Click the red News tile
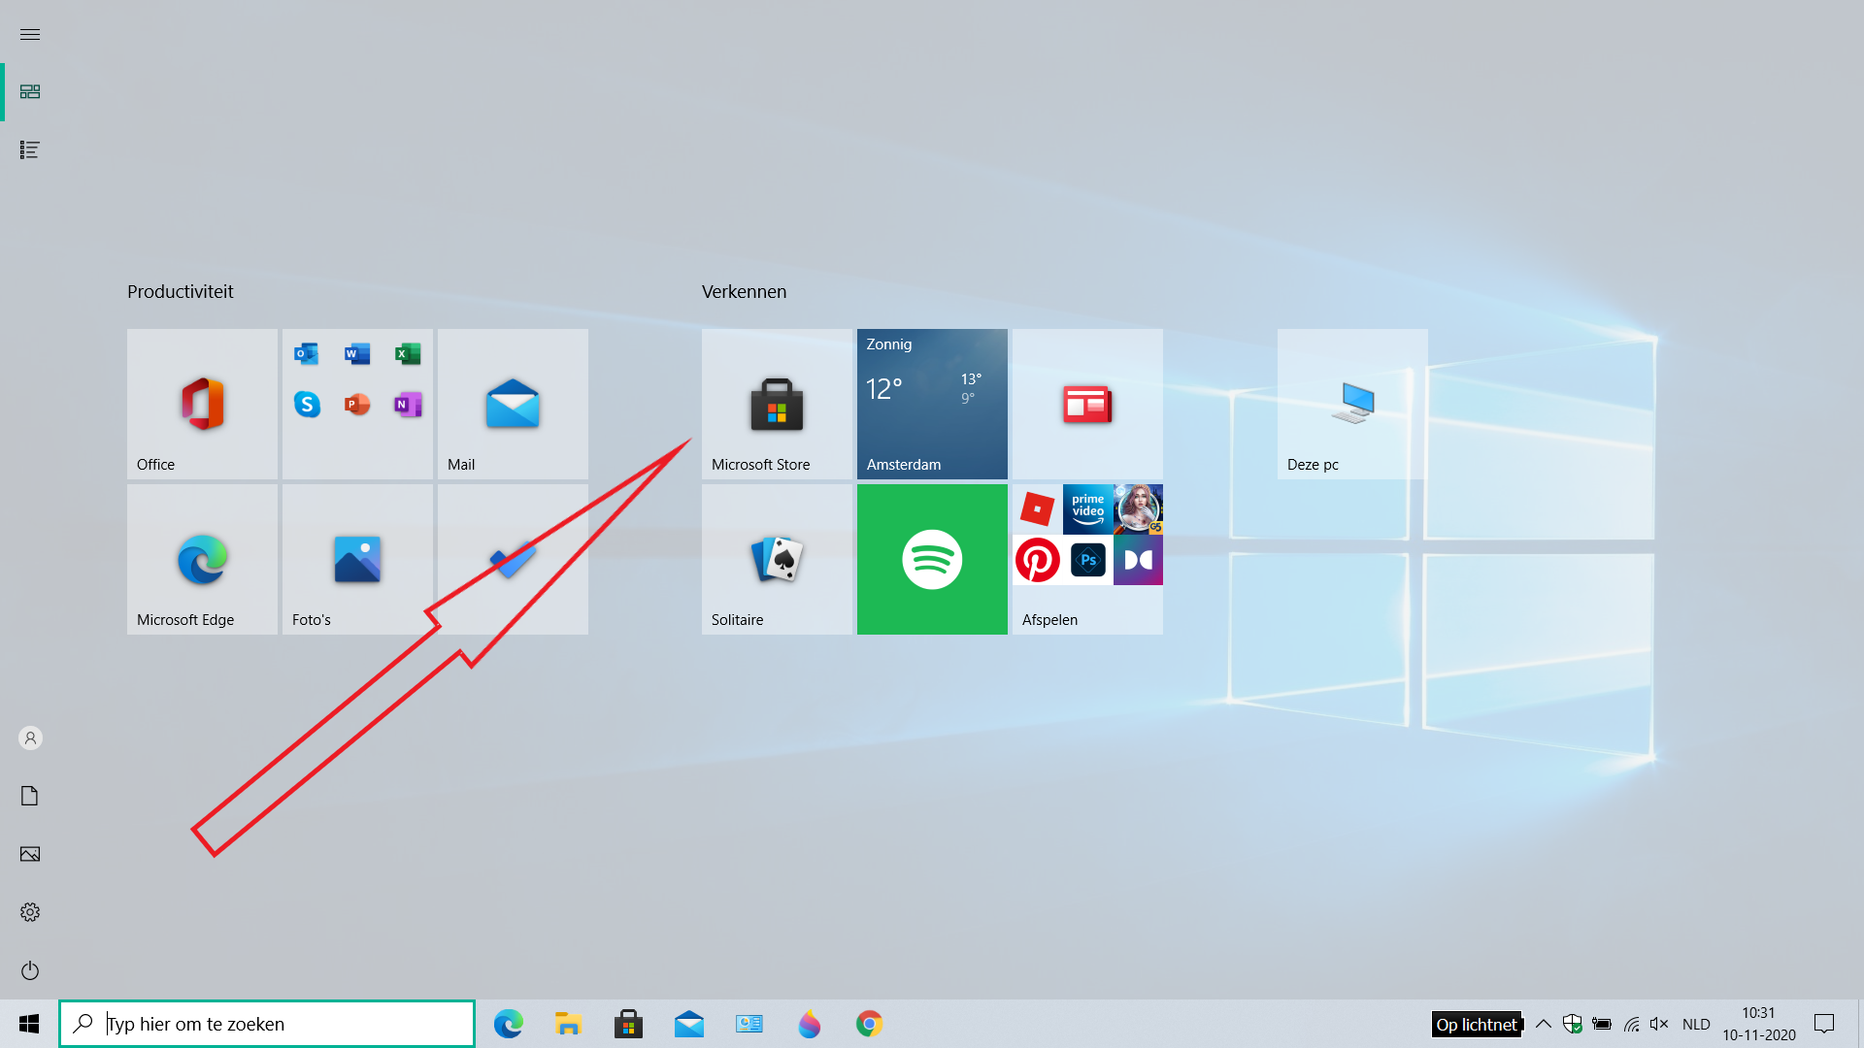 click(1087, 404)
